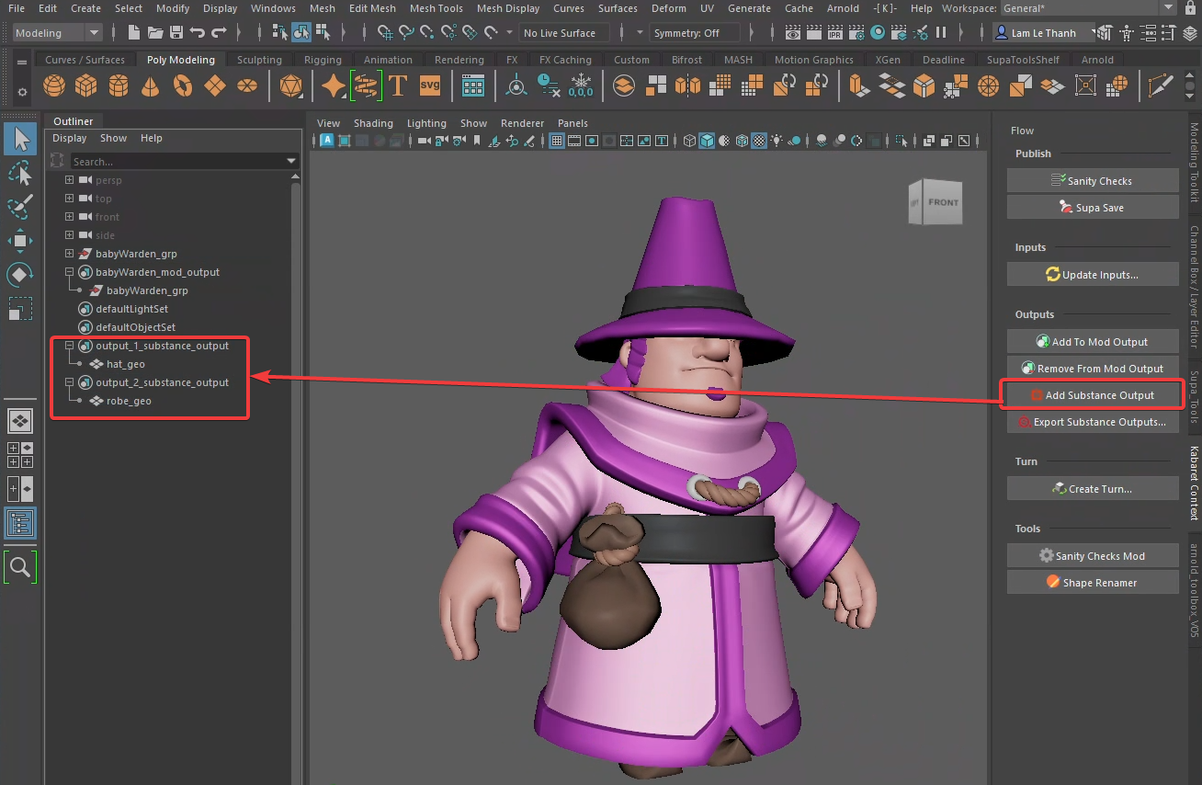Create a polygon torus from the shelf
1202x785 pixels.
(183, 86)
